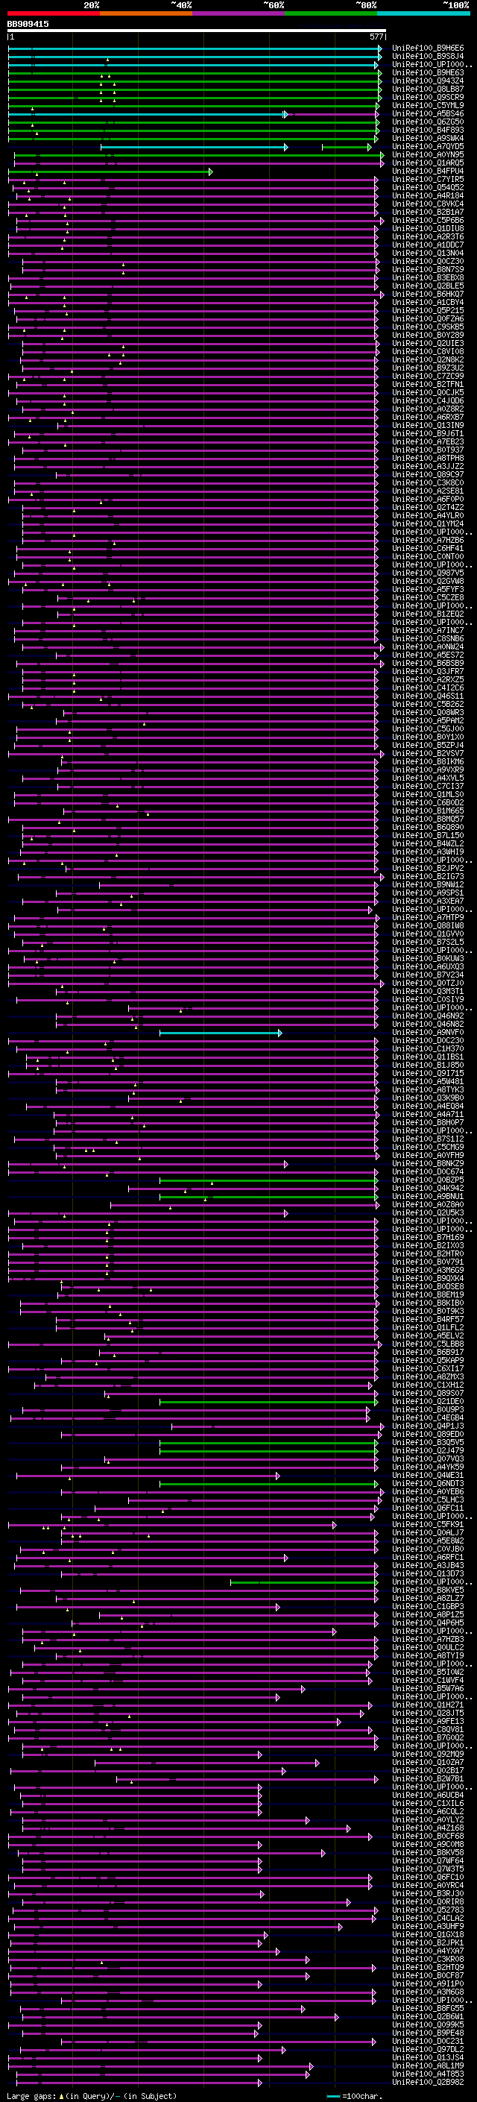Select the UniRef100_Q88IW8 label
The image size is (477, 2102).
pyautogui.click(x=428, y=925)
